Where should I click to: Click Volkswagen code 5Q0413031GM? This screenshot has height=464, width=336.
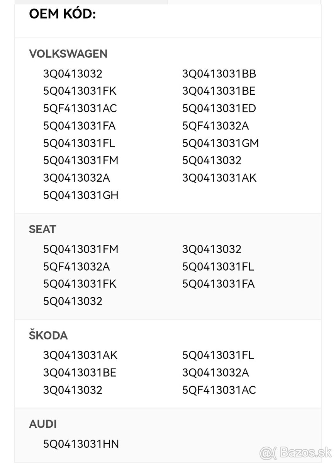(x=221, y=143)
